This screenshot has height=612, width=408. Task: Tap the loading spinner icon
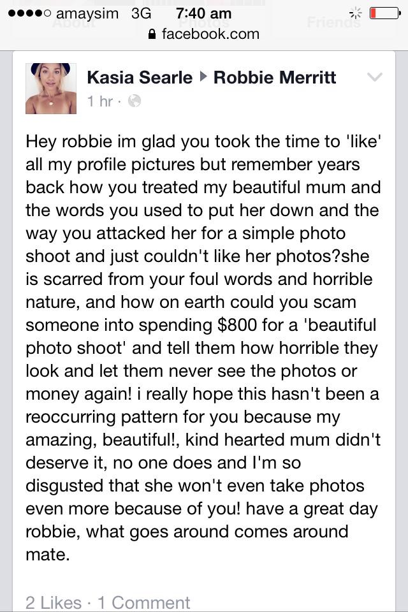(x=354, y=13)
